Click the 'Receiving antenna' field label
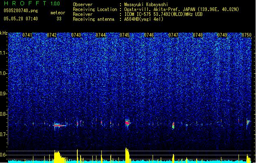Screen dimensions: 256x163 click(x=94, y=19)
